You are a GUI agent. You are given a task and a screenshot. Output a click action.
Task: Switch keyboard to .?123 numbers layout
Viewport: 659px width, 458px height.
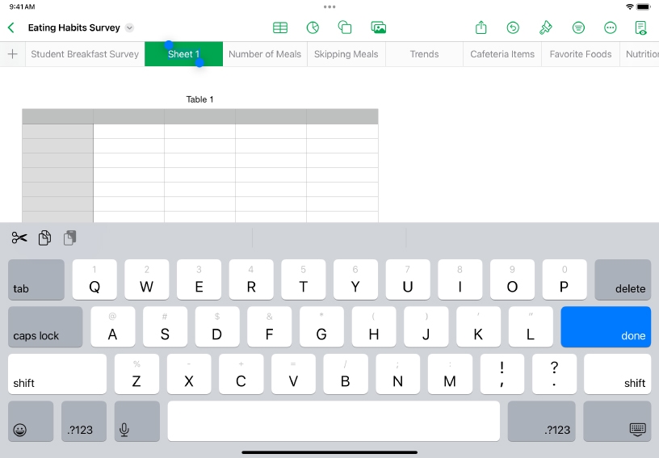click(84, 422)
